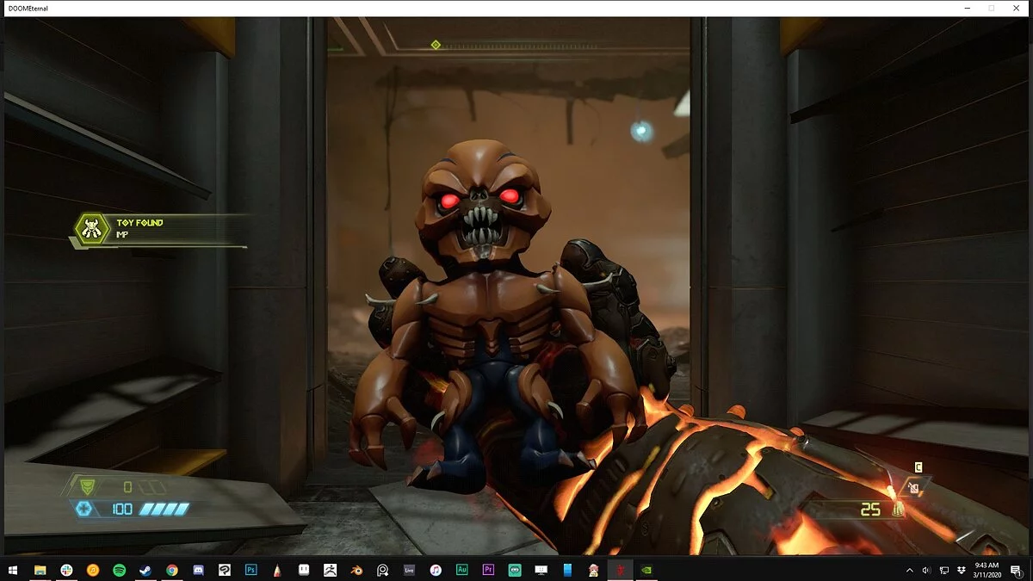Open the Windows Start menu

tap(13, 570)
